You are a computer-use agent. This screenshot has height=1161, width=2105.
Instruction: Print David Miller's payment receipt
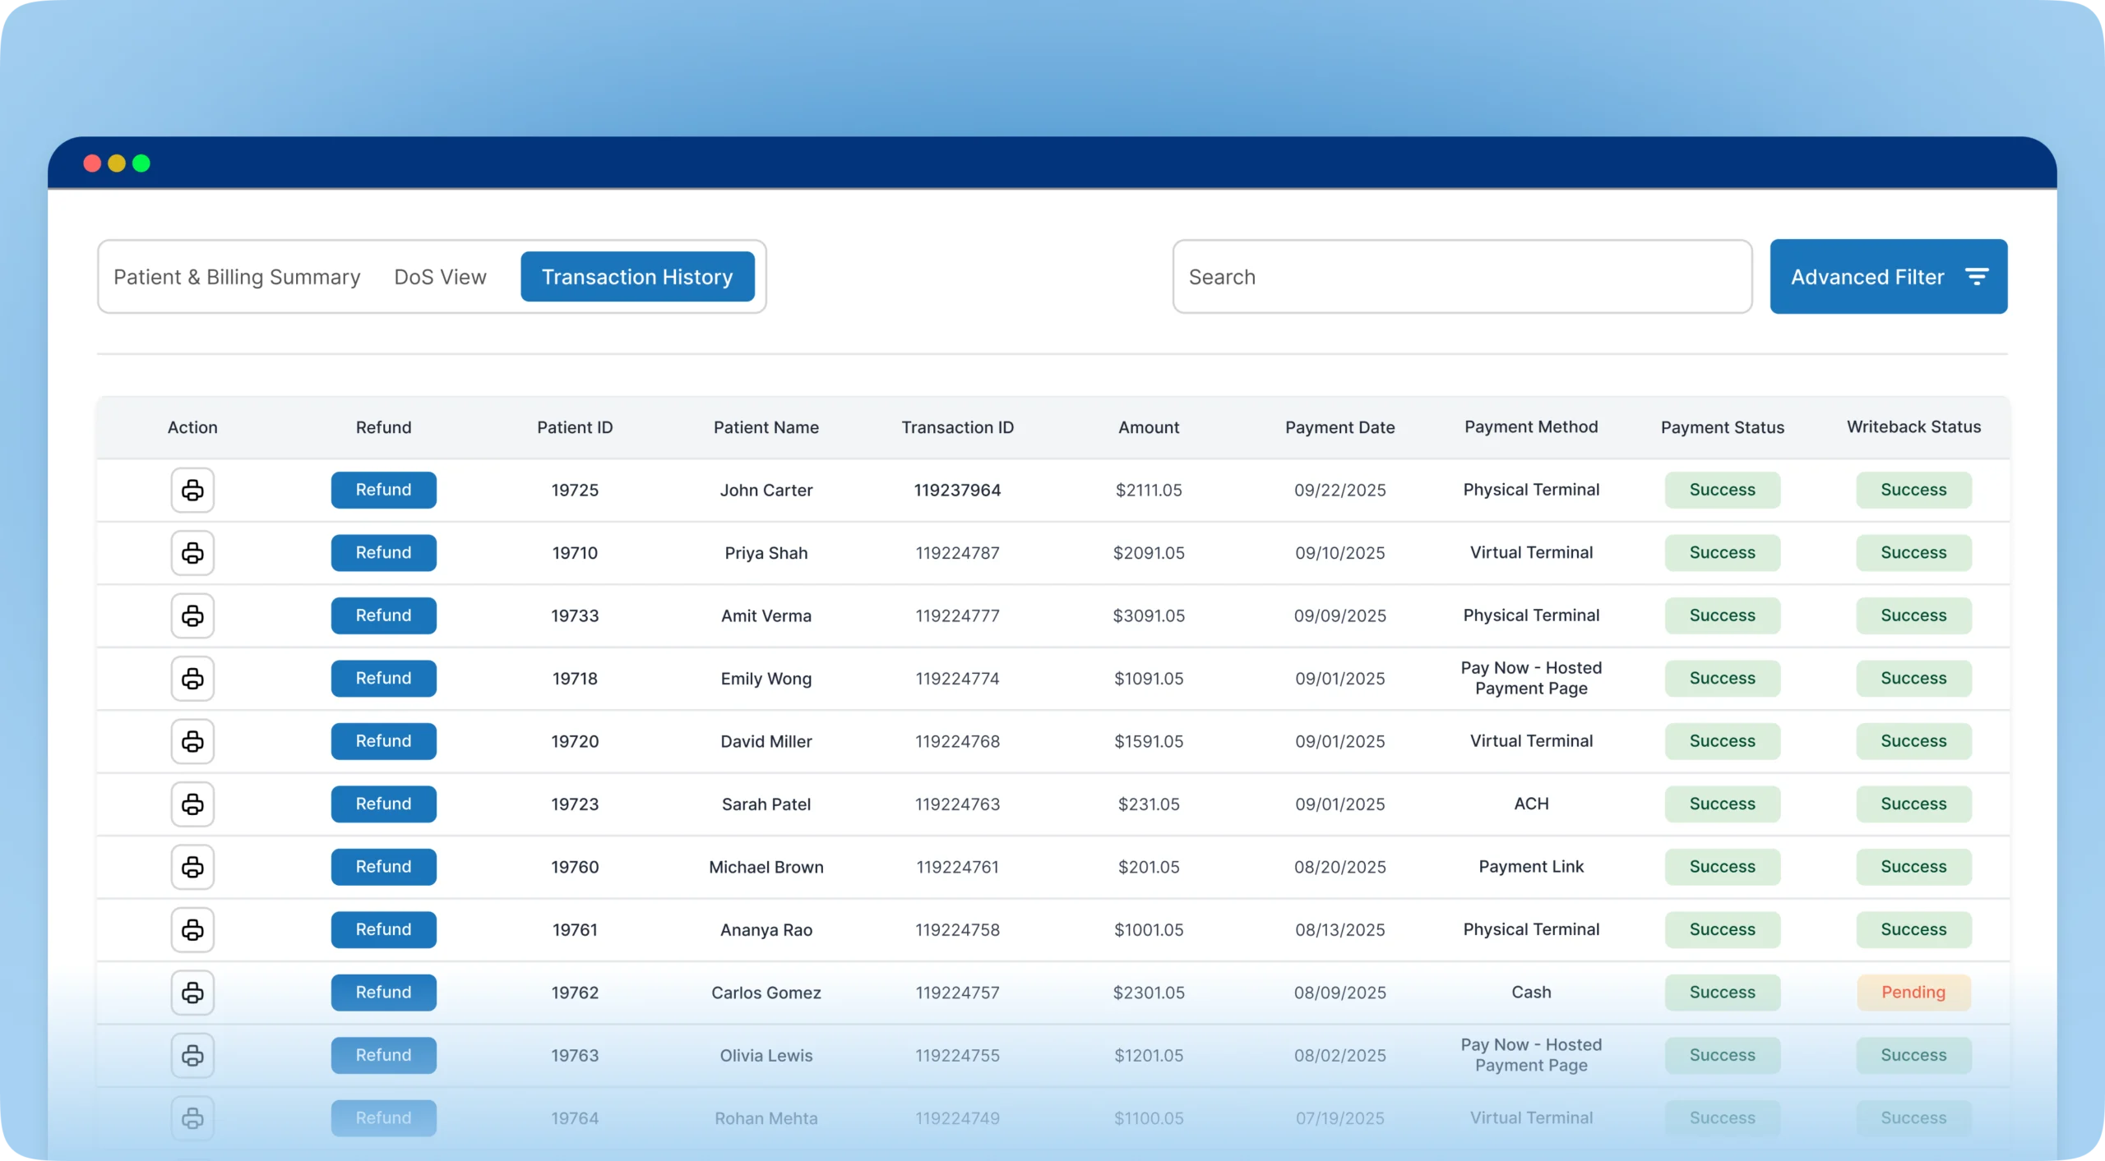[x=192, y=741]
